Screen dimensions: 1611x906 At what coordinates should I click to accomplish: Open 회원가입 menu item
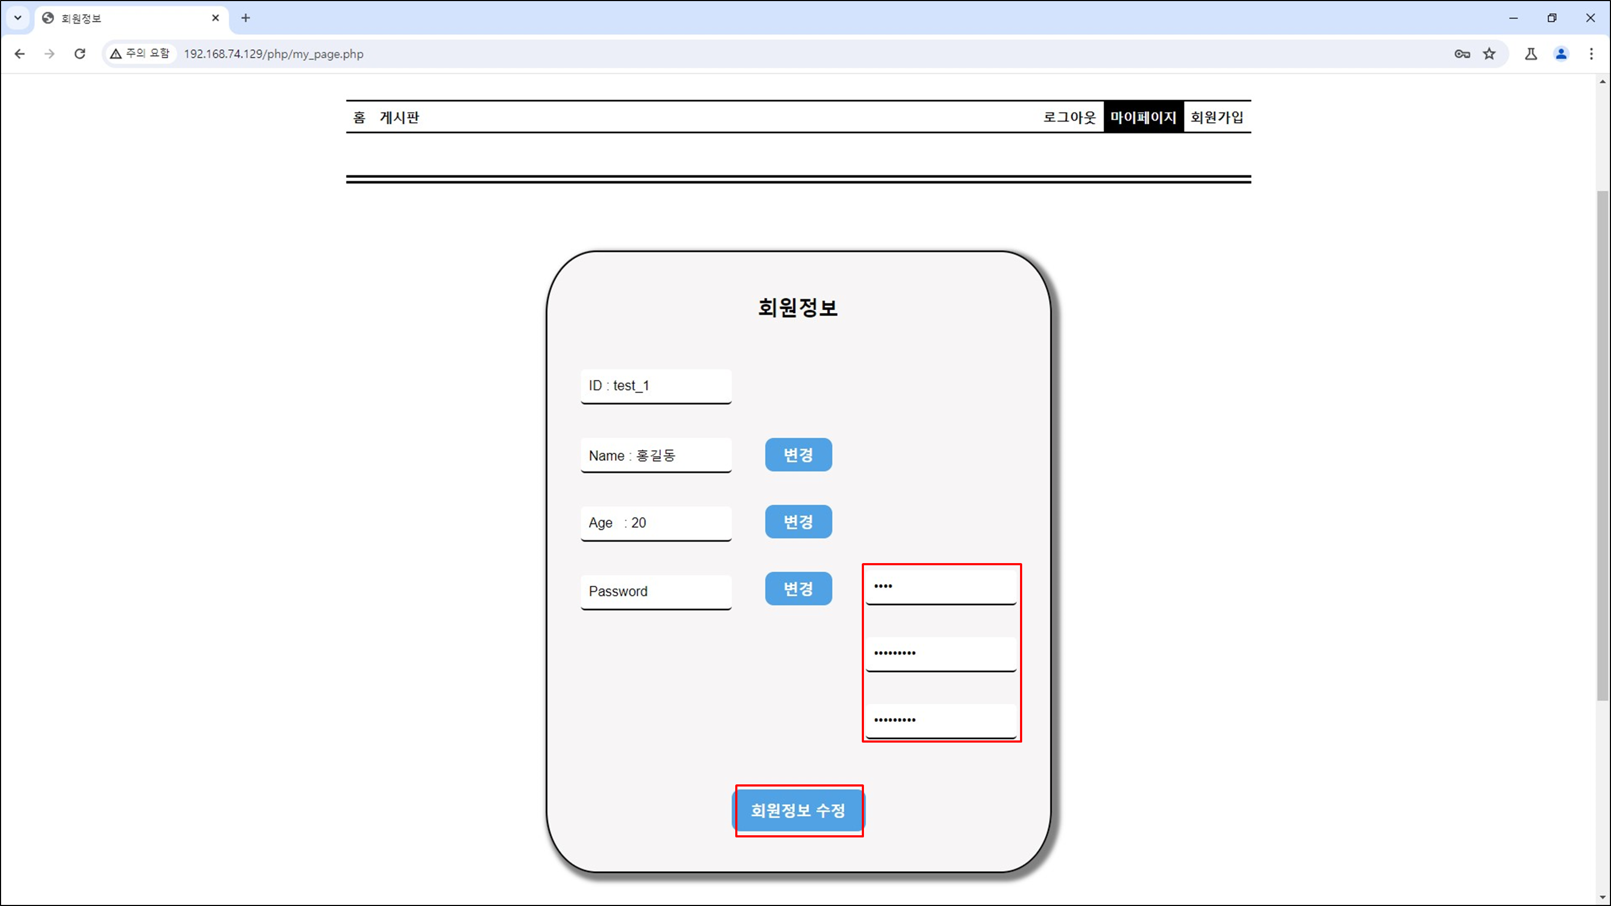[1217, 117]
